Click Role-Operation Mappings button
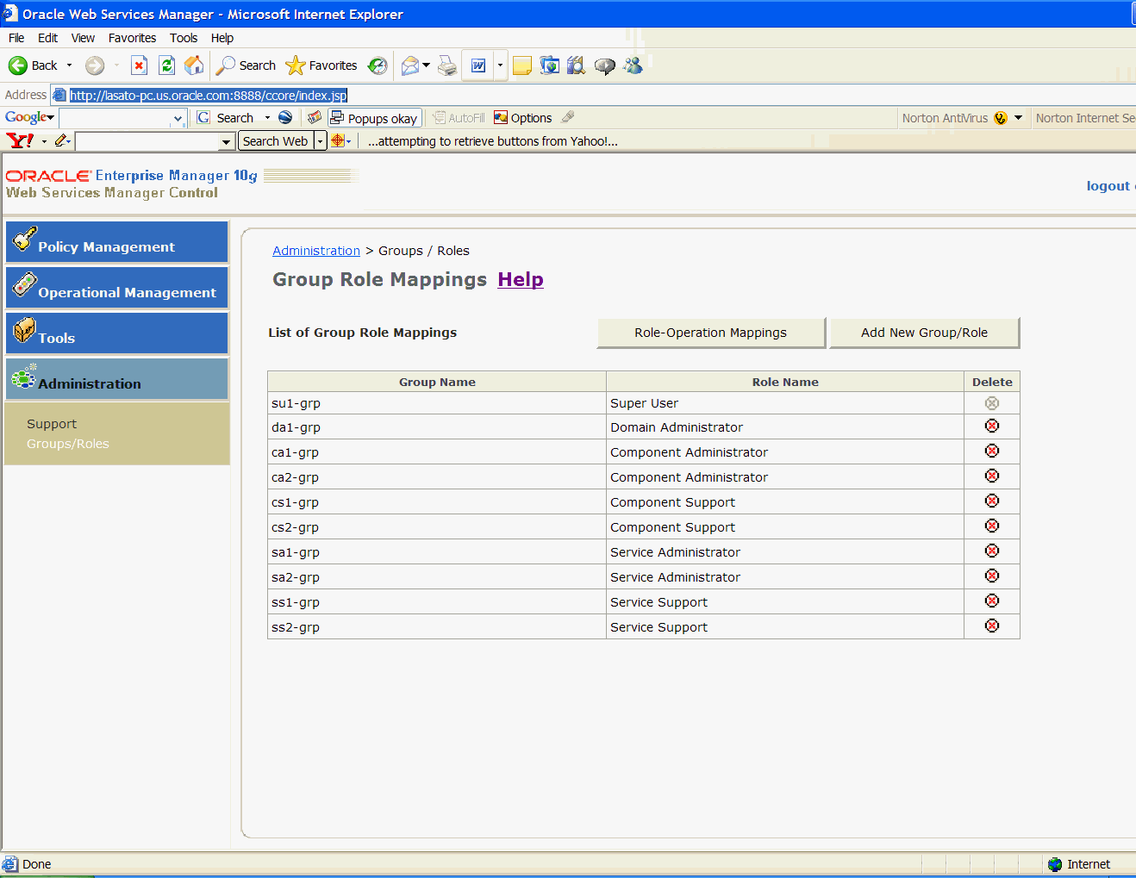This screenshot has height=878, width=1136. click(711, 333)
